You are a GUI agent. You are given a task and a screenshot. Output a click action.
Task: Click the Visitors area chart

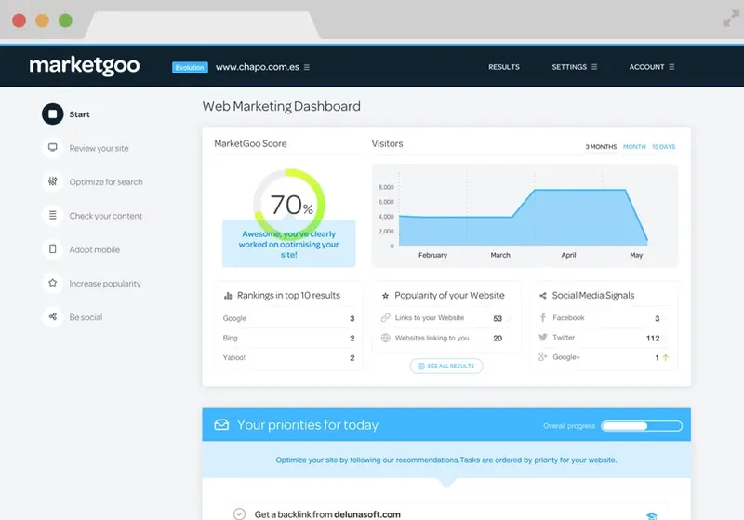click(524, 217)
